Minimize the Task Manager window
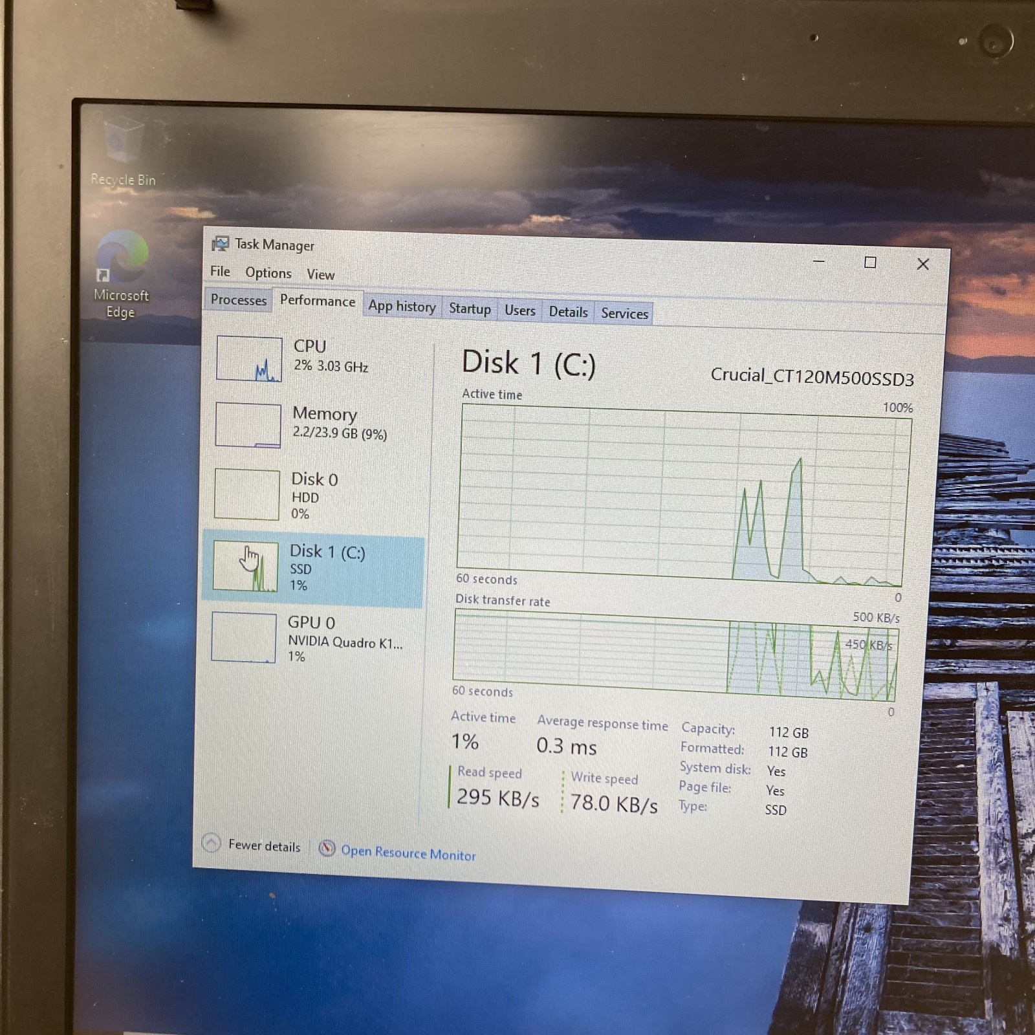Image resolution: width=1035 pixels, height=1035 pixels. 818,261
